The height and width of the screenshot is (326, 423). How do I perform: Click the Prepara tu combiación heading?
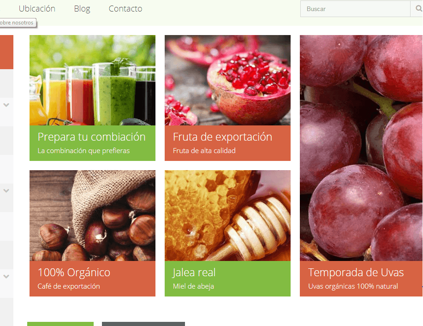click(91, 136)
